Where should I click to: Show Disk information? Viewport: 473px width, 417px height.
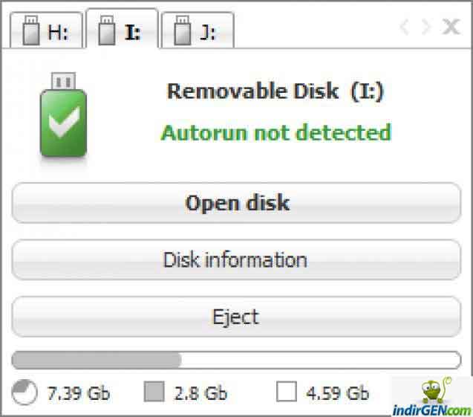[x=236, y=259]
